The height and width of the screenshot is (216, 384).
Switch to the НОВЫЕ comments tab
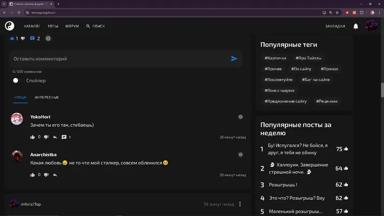tap(20, 97)
